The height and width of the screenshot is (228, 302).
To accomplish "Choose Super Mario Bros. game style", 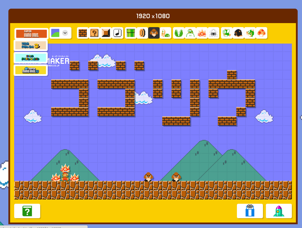I will 31,33.
